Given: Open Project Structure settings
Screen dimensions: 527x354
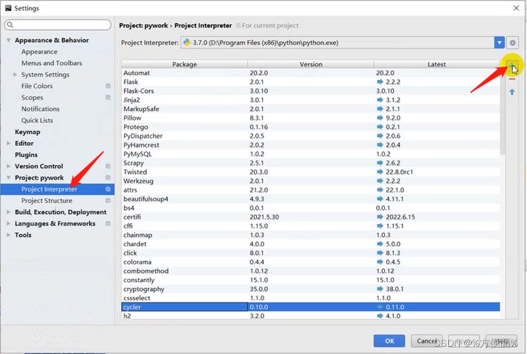Looking at the screenshot, I should pyautogui.click(x=47, y=200).
